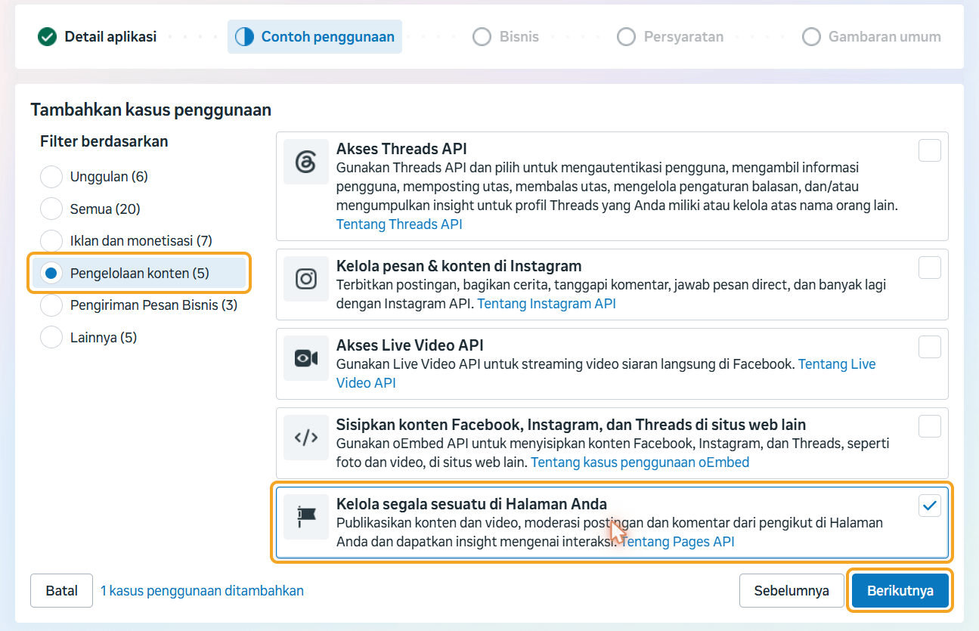Screen dimensions: 979x631
Task: Select the Unggulan (6) filter
Action: coord(51,177)
